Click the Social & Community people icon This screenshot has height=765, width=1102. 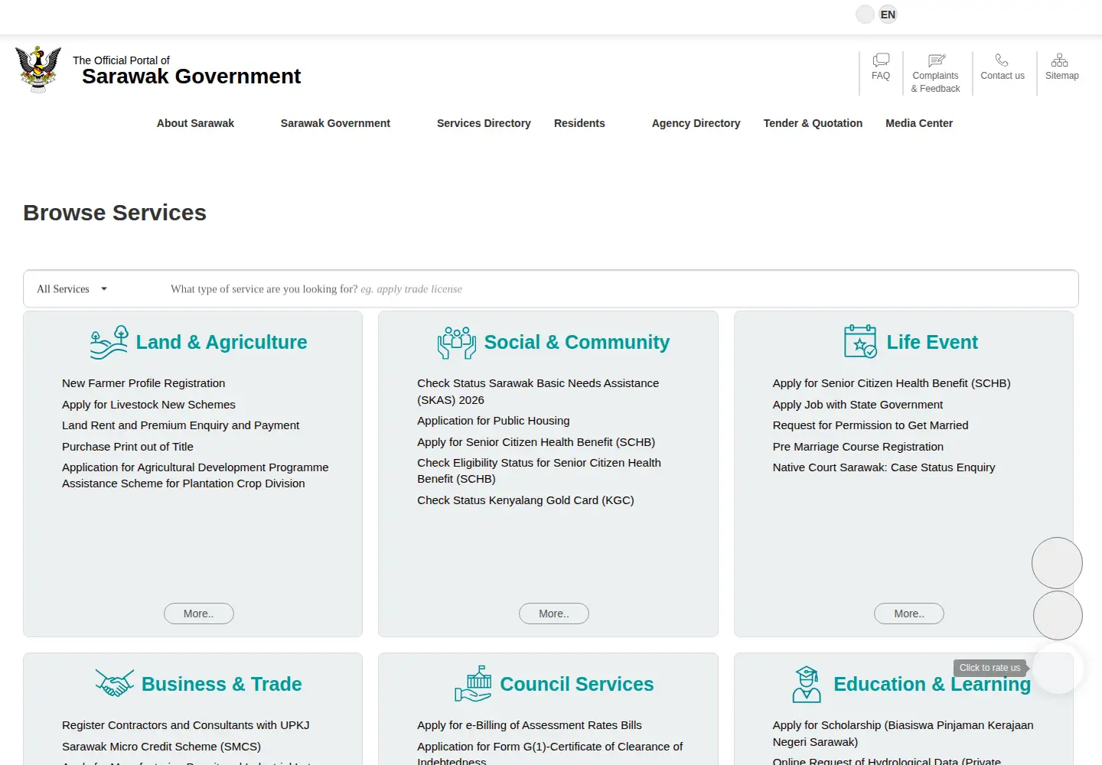(457, 342)
